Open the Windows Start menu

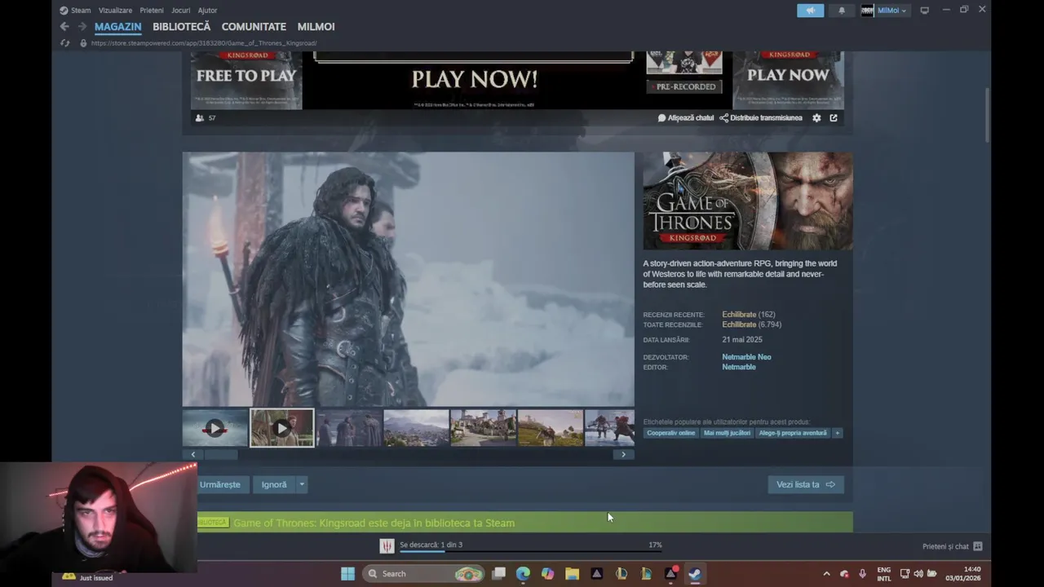click(x=347, y=574)
